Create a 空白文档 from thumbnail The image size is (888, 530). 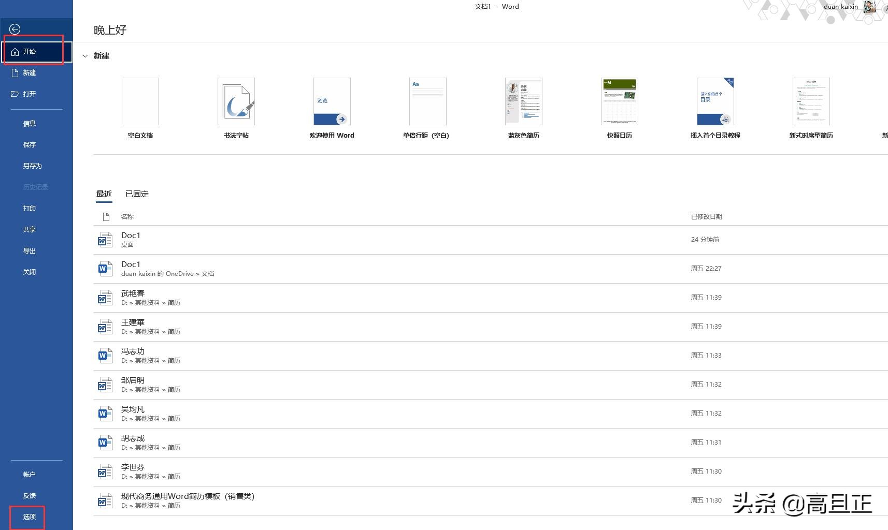click(x=140, y=101)
